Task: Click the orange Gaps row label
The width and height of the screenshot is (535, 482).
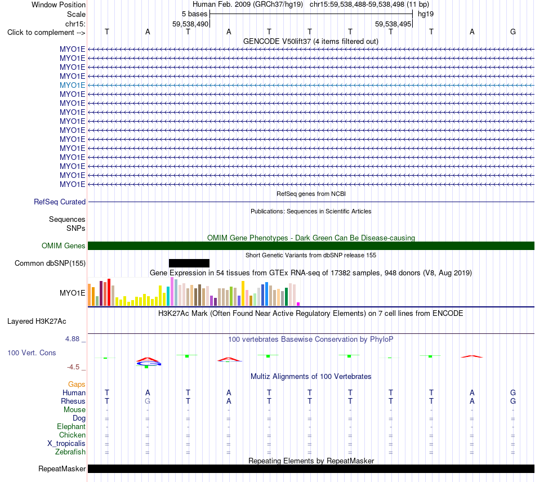Action: tap(77, 385)
